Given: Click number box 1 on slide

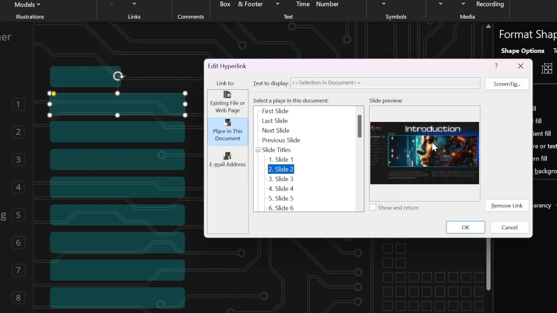Looking at the screenshot, I should (18, 104).
